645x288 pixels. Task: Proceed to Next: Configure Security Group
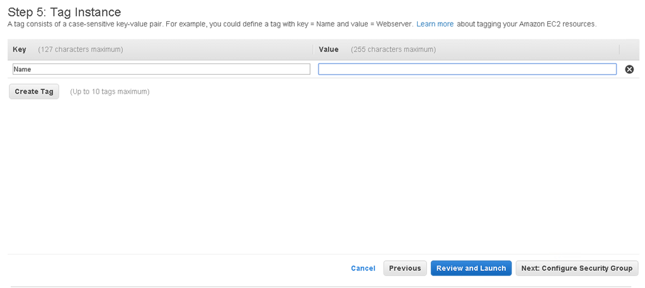click(577, 269)
